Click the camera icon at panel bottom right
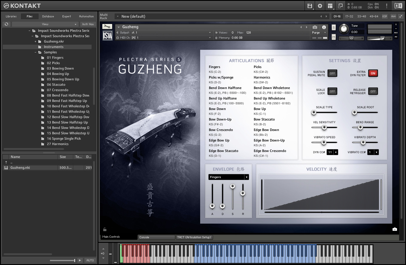 pyautogui.click(x=395, y=229)
